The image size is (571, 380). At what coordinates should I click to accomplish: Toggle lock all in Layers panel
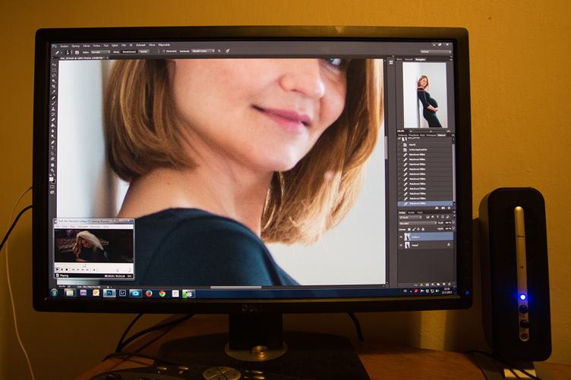[423, 229]
